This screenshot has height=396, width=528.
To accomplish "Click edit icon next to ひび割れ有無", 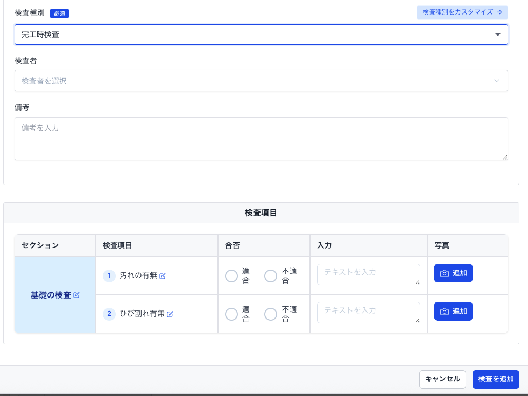I will [x=170, y=314].
